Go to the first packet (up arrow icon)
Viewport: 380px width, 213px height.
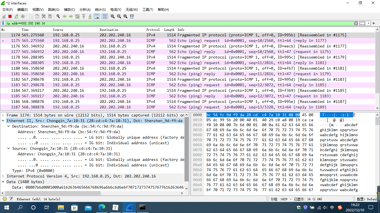(x=84, y=16)
